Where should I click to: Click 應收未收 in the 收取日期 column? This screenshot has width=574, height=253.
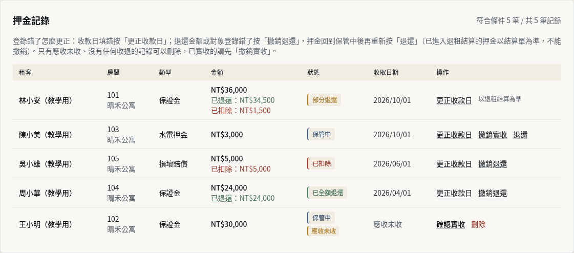pos(388,224)
